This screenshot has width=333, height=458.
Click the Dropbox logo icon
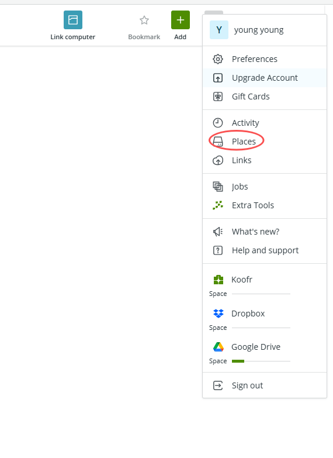click(218, 314)
